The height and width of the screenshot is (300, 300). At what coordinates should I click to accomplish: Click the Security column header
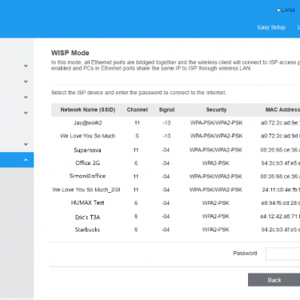tap(216, 110)
